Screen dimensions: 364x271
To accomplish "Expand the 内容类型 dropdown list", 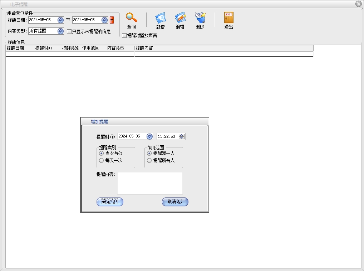I will (60, 31).
